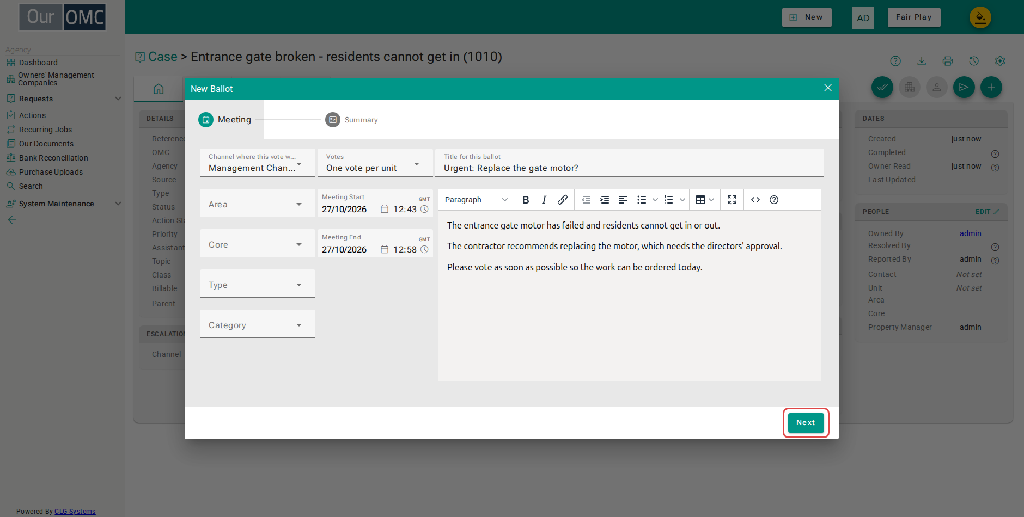Select the Summary step
The width and height of the screenshot is (1024, 517).
pos(351,120)
